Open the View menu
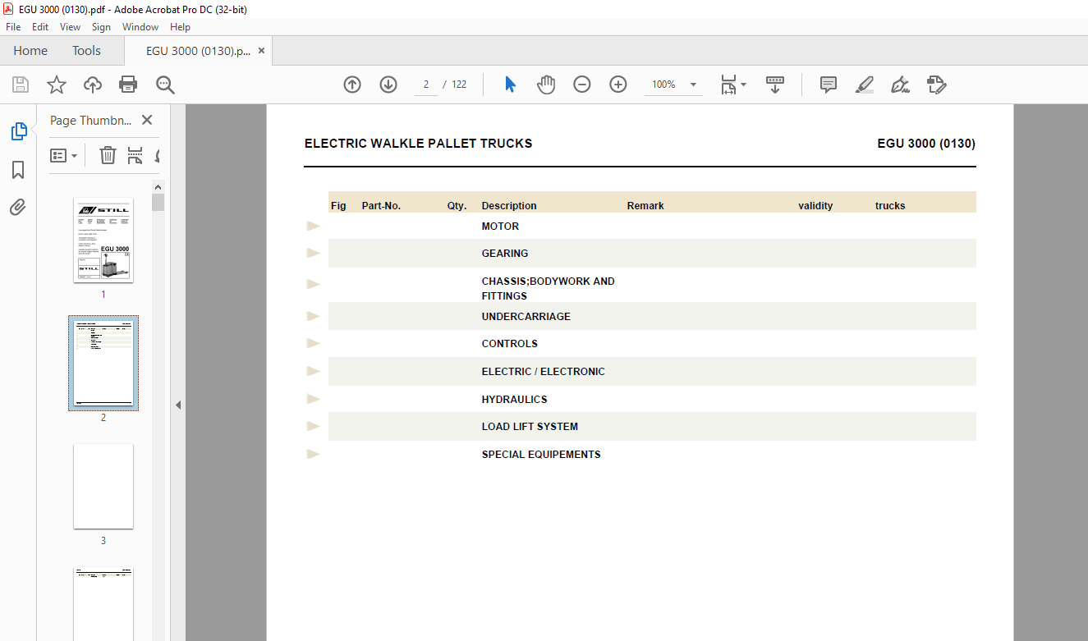The height and width of the screenshot is (641, 1088). point(70,27)
